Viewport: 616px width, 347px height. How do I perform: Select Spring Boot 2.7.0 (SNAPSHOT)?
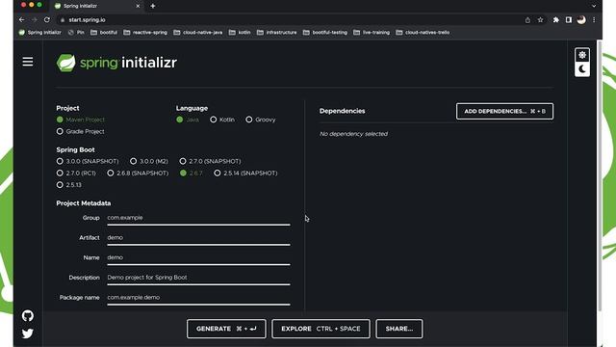pyautogui.click(x=183, y=161)
